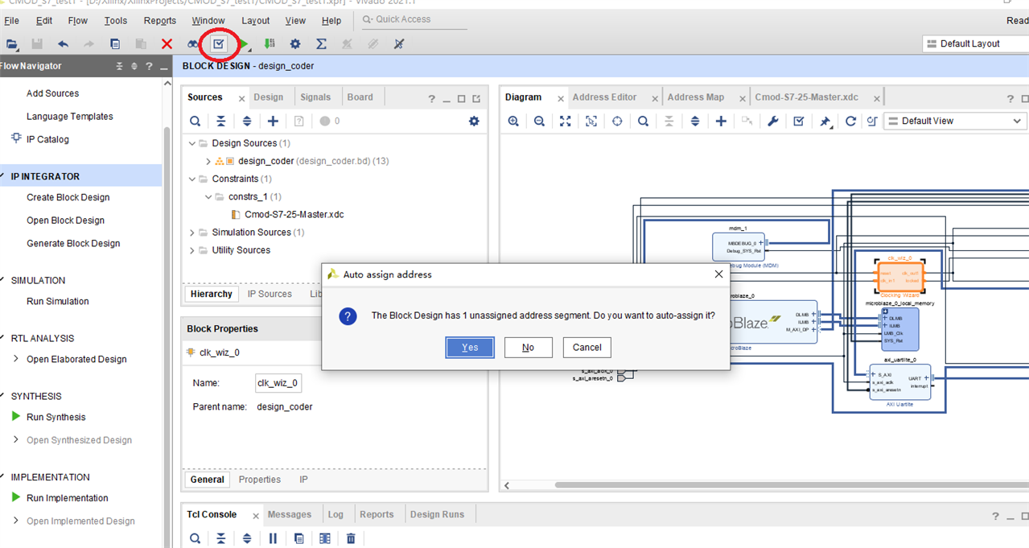Click the Collapse All icon in Sources panel
Viewport: 1029px width, 548px height.
[x=220, y=121]
